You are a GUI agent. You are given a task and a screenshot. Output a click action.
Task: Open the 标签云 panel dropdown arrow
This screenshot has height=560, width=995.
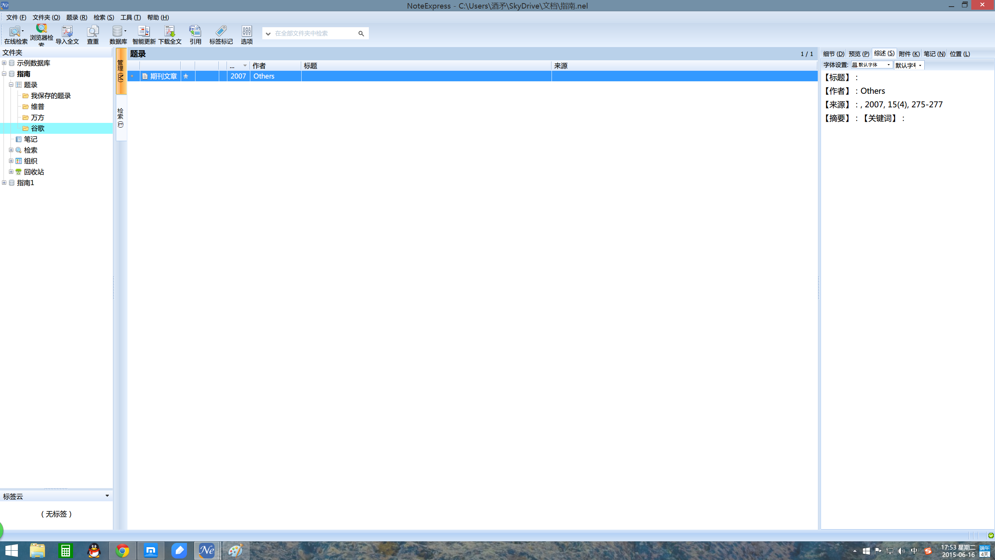coord(107,496)
